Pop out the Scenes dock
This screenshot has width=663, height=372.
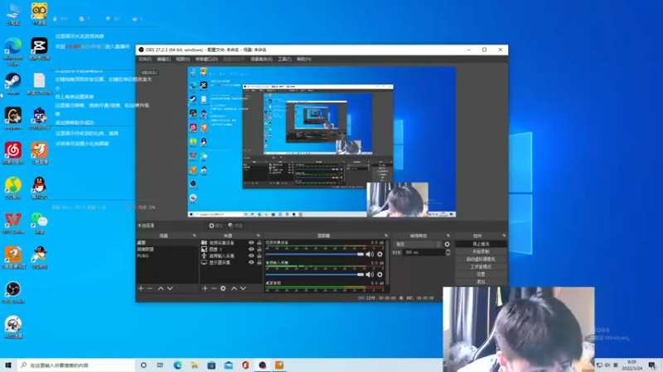[194, 236]
